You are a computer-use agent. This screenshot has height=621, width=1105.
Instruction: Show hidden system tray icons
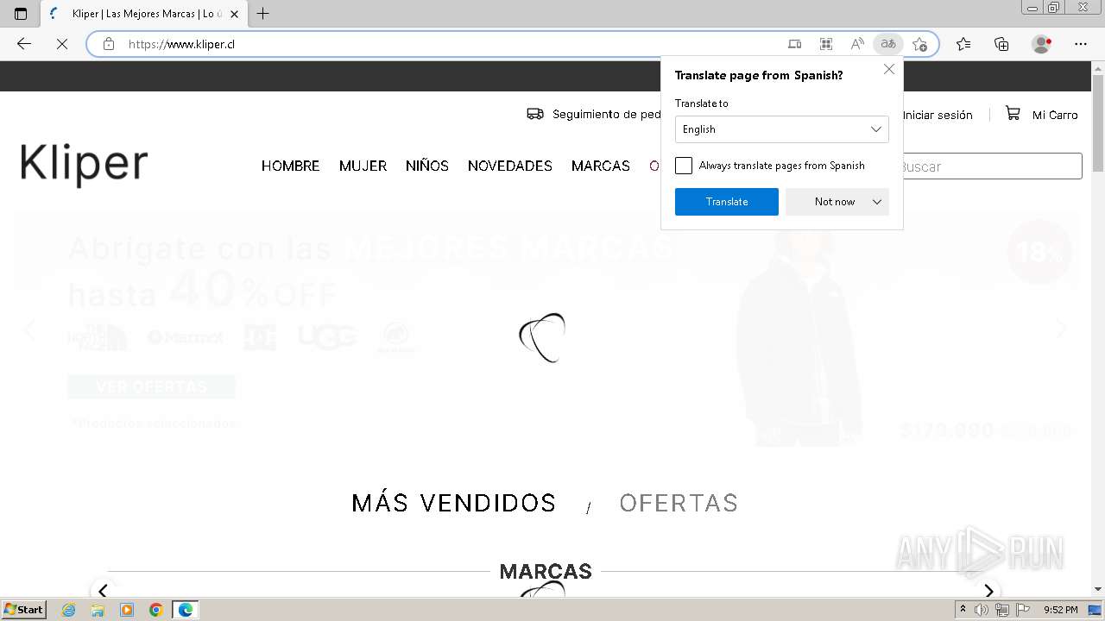coord(963,610)
